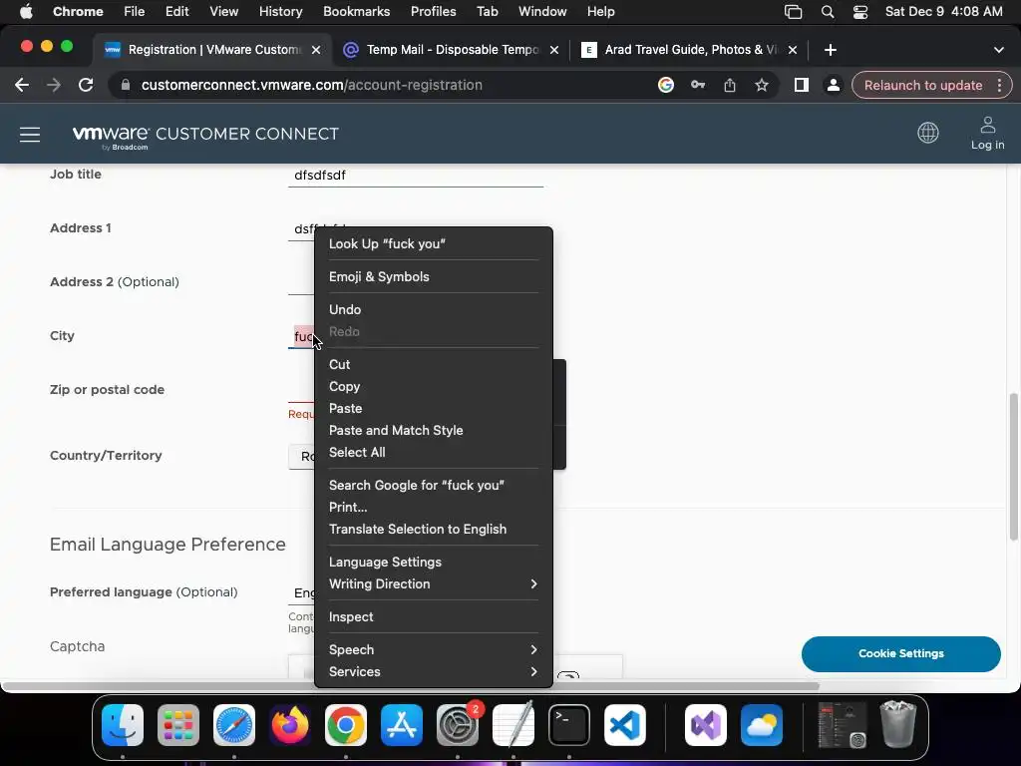Expand the Speech submenu

pos(433,650)
